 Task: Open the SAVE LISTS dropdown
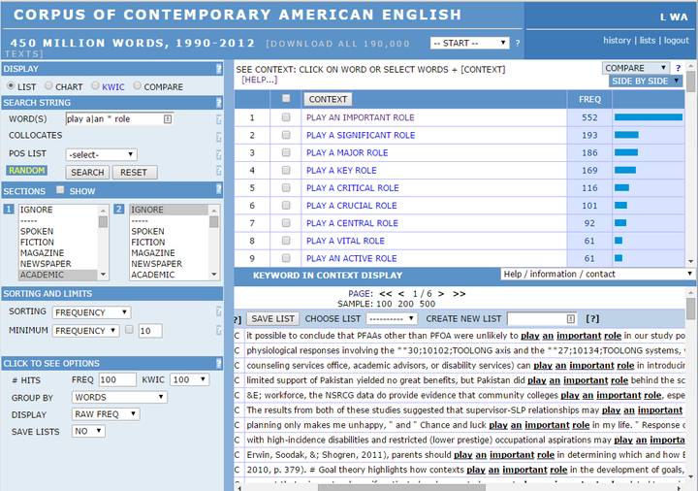pyautogui.click(x=88, y=431)
